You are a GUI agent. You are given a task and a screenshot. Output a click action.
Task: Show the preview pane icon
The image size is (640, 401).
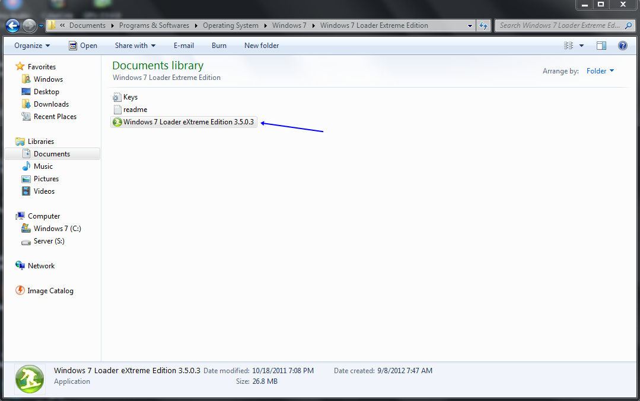601,45
